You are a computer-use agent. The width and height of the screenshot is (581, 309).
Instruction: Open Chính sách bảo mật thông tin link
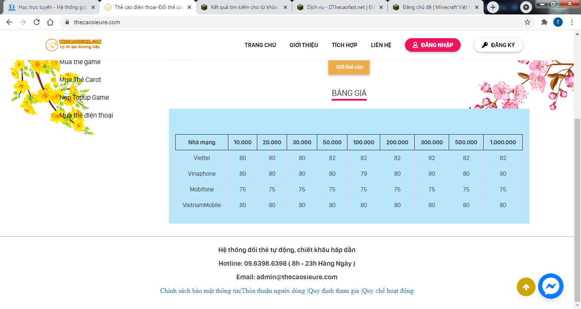200,291
